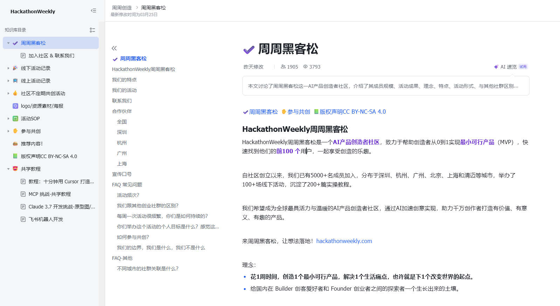Select 全国 in the outline
The height and width of the screenshot is (306, 560).
(122, 122)
